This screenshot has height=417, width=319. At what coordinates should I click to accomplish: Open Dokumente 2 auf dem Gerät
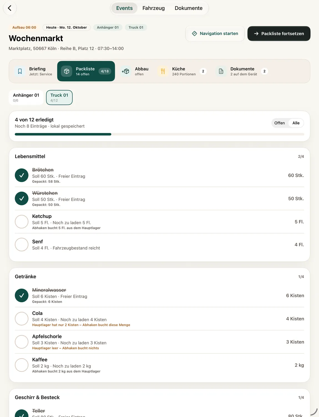pyautogui.click(x=242, y=71)
